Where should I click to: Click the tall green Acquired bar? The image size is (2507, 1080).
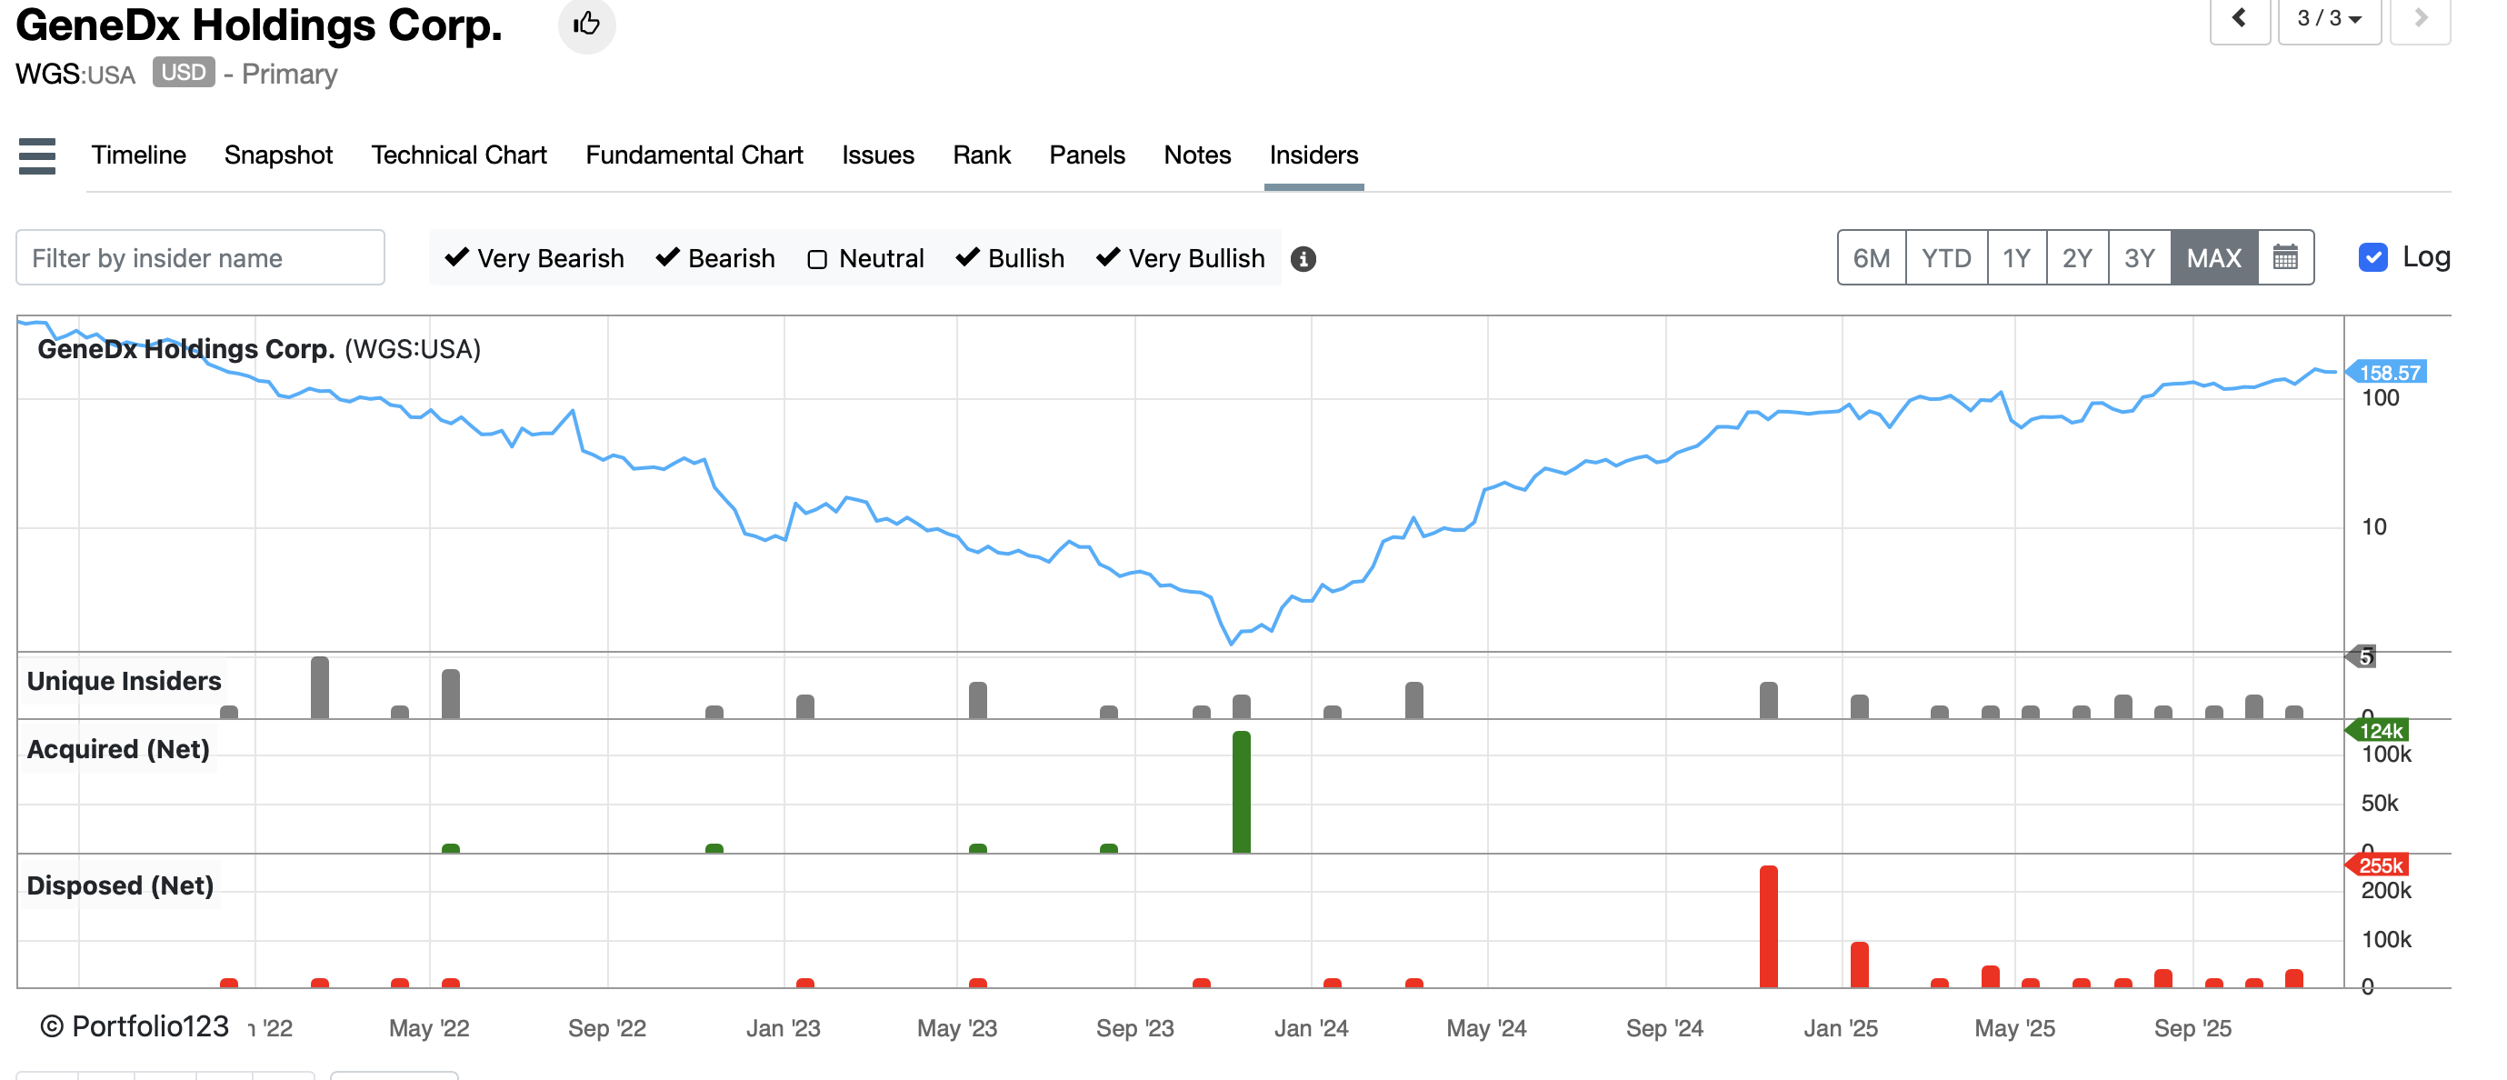[1241, 791]
